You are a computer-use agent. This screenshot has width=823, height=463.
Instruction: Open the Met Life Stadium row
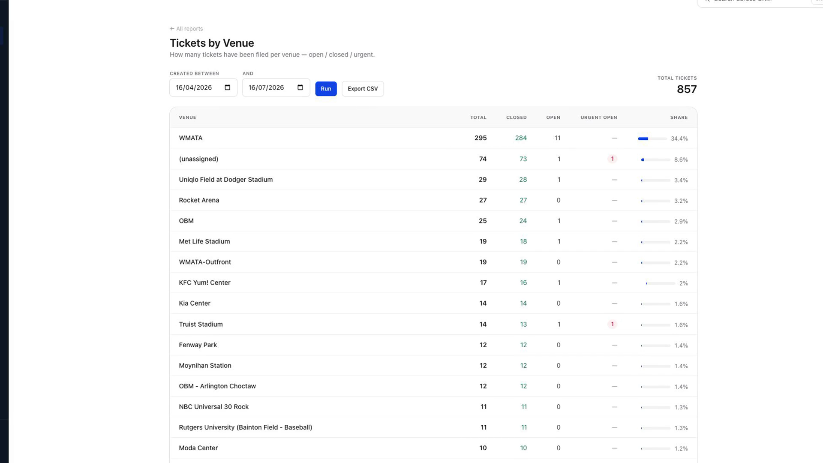pyautogui.click(x=433, y=241)
